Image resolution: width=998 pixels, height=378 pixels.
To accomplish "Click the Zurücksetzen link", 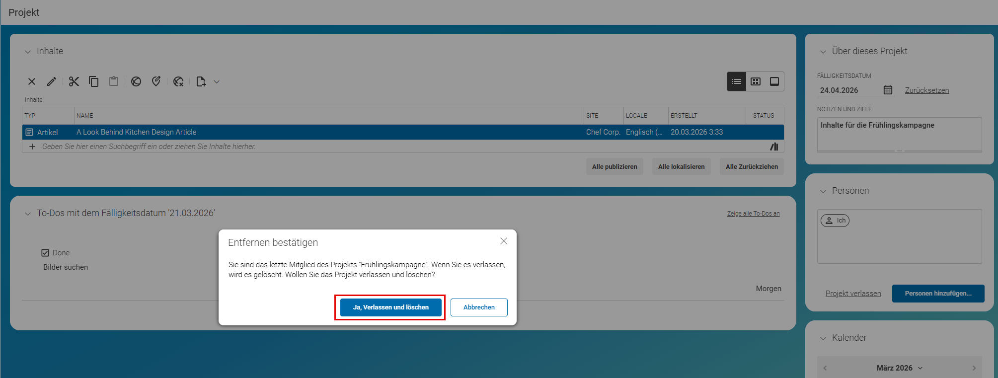I will [926, 90].
